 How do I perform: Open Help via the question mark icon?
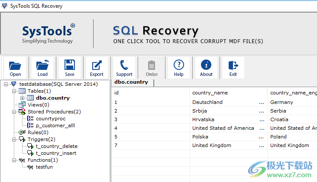(179, 65)
